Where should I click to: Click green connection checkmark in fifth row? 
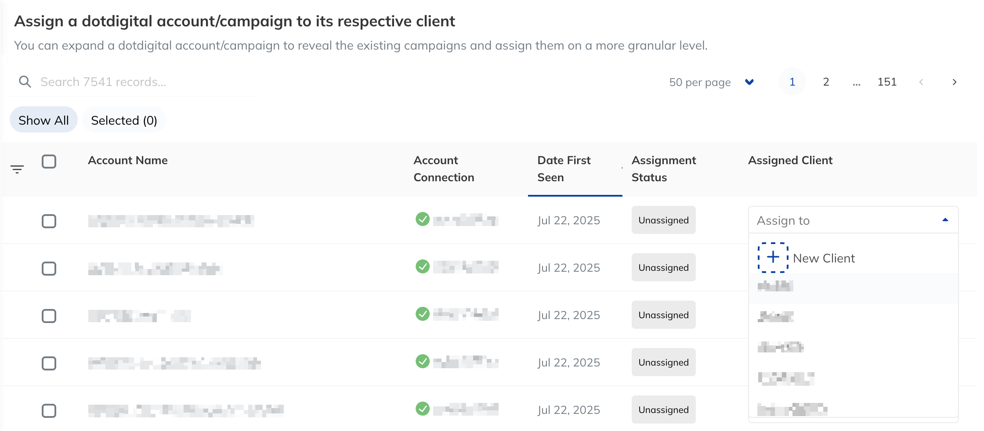423,409
